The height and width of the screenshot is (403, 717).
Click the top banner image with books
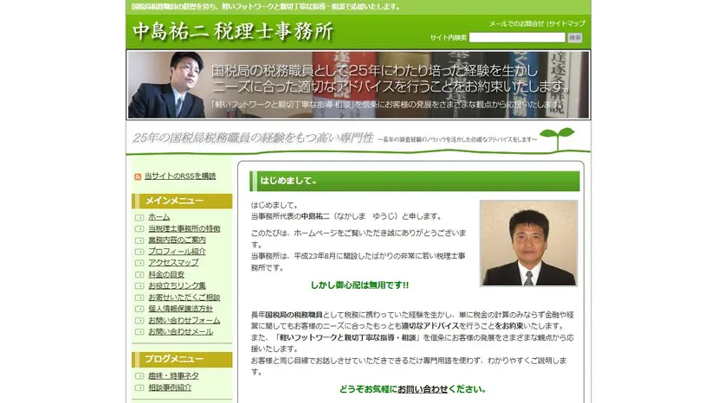pyautogui.click(x=358, y=85)
